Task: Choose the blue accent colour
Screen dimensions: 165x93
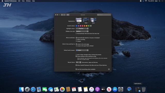Action: click(76, 26)
